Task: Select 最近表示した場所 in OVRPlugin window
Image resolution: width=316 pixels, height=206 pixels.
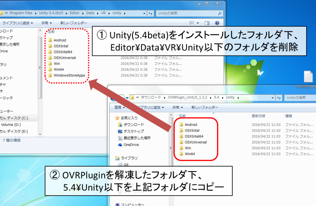Action: [x=135, y=138]
